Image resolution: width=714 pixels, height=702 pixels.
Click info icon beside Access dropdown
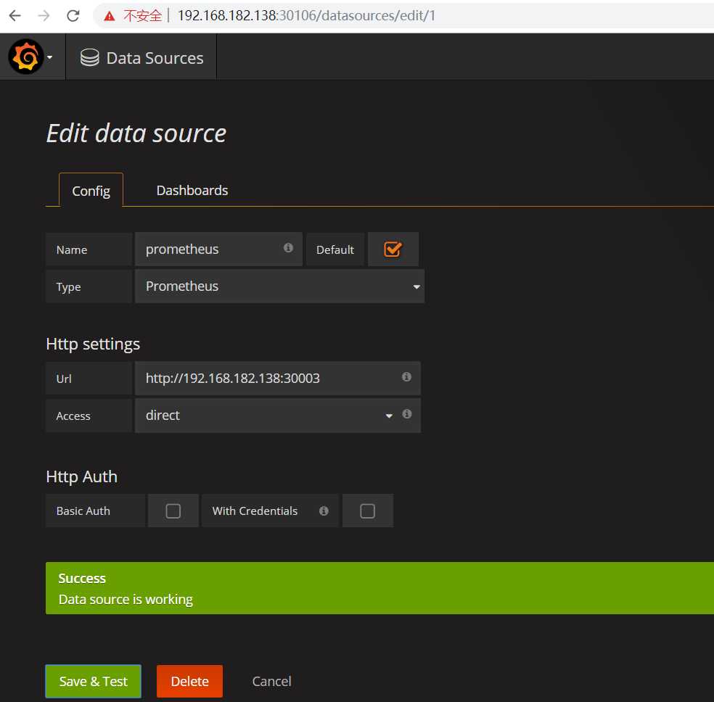pyautogui.click(x=407, y=413)
